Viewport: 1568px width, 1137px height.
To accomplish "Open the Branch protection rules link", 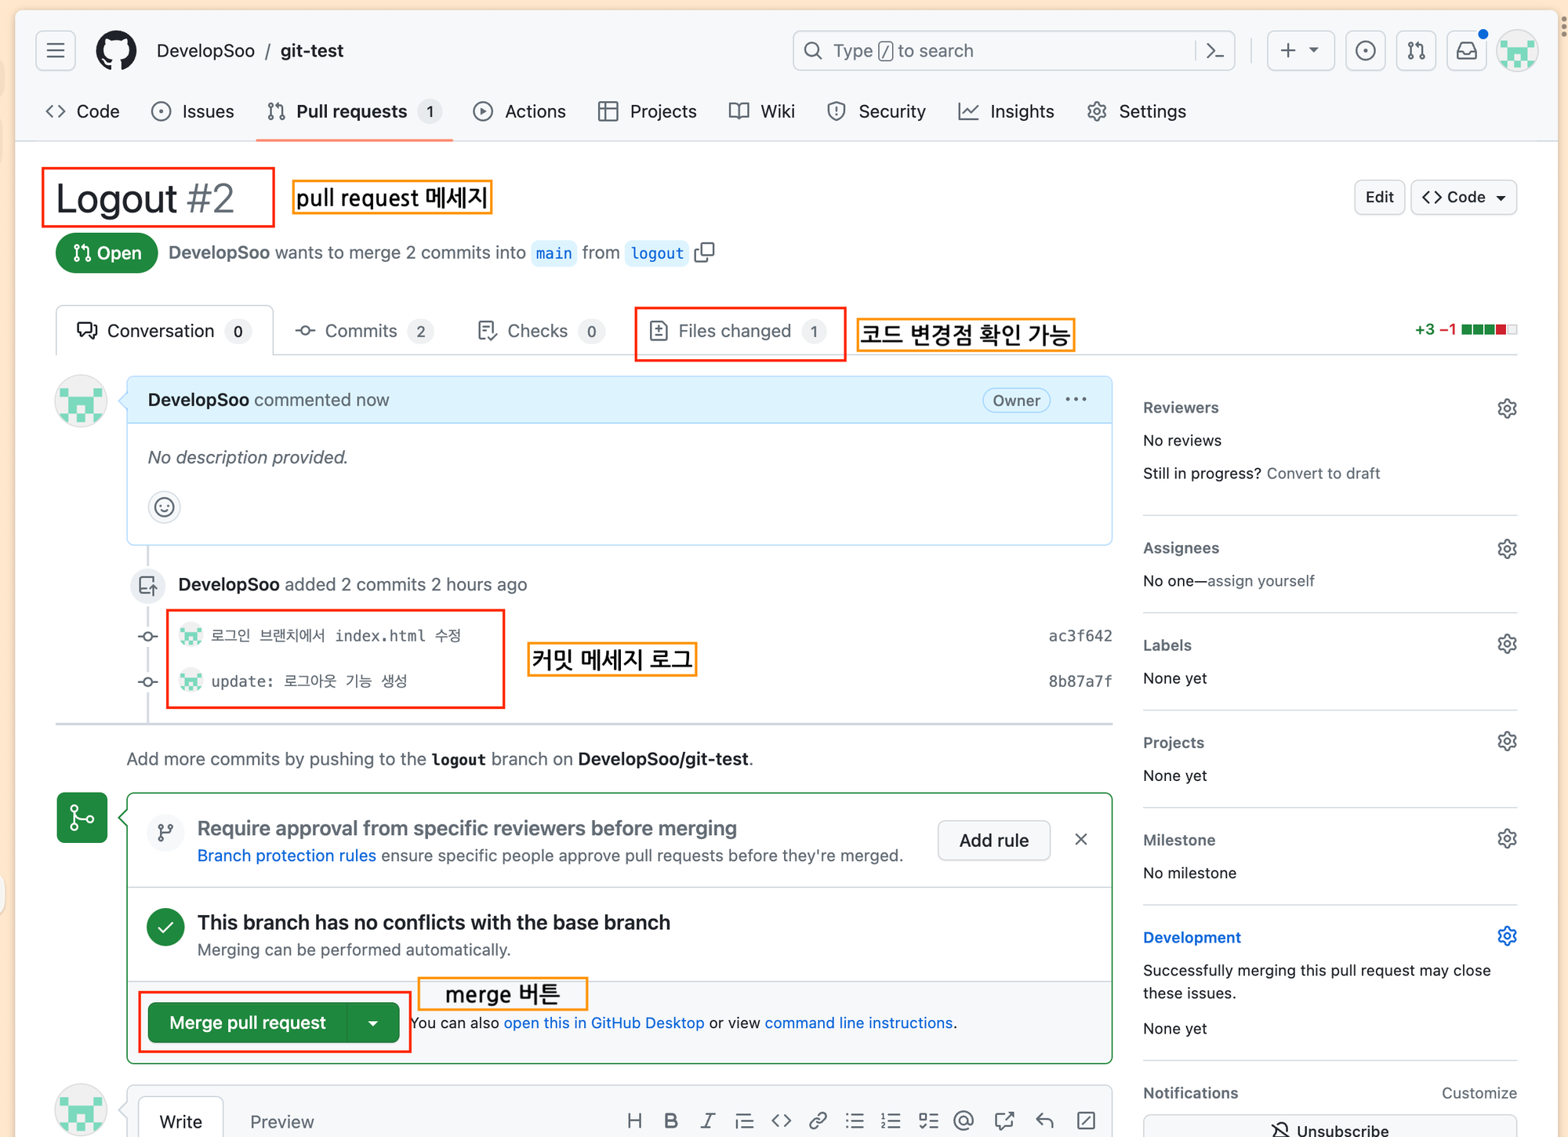I will coord(286,855).
